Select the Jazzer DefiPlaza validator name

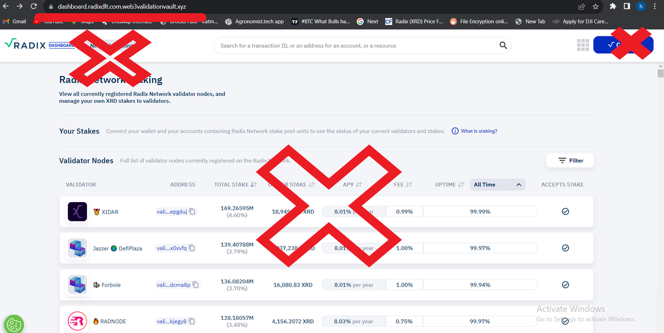coord(117,248)
